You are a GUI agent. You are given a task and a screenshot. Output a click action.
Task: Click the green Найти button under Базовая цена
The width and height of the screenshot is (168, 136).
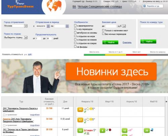pos(110,42)
